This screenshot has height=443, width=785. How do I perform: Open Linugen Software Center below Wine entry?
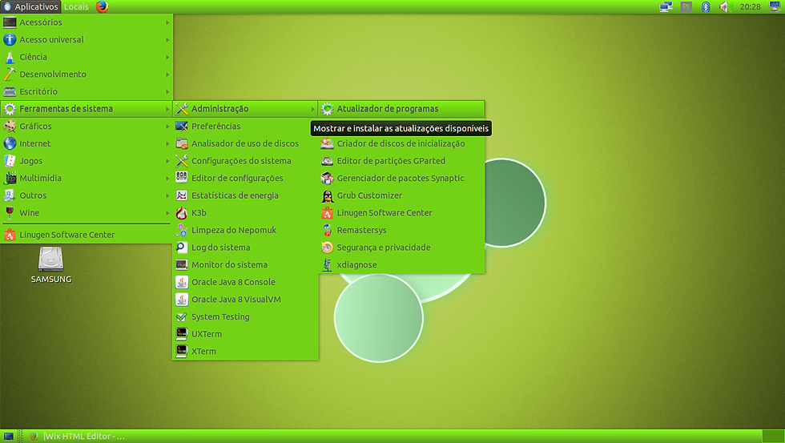pyautogui.click(x=87, y=235)
